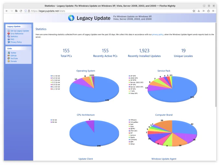Click the 'CPU Architecture' chart title
The image size is (220, 165).
[x=86, y=115]
